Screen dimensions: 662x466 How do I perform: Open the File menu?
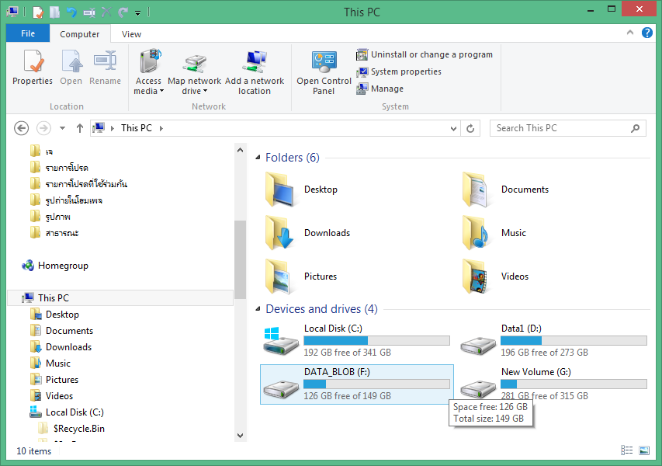(x=28, y=33)
